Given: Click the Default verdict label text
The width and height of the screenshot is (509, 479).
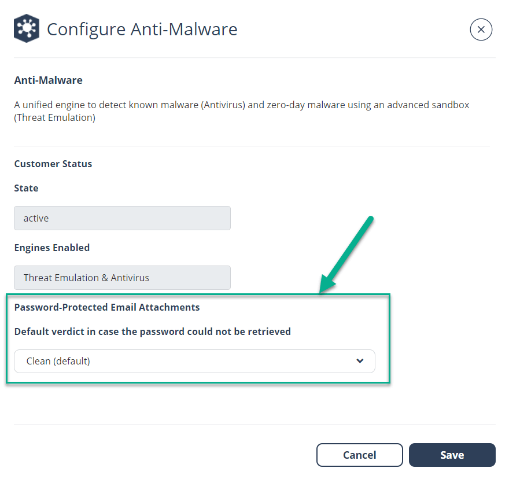Looking at the screenshot, I should pyautogui.click(x=153, y=331).
